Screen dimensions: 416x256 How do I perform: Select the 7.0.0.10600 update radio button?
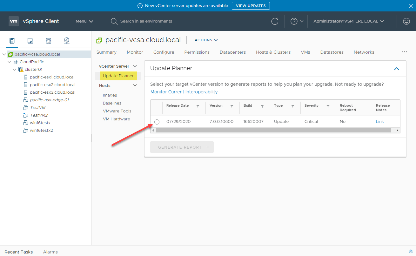coord(157,122)
